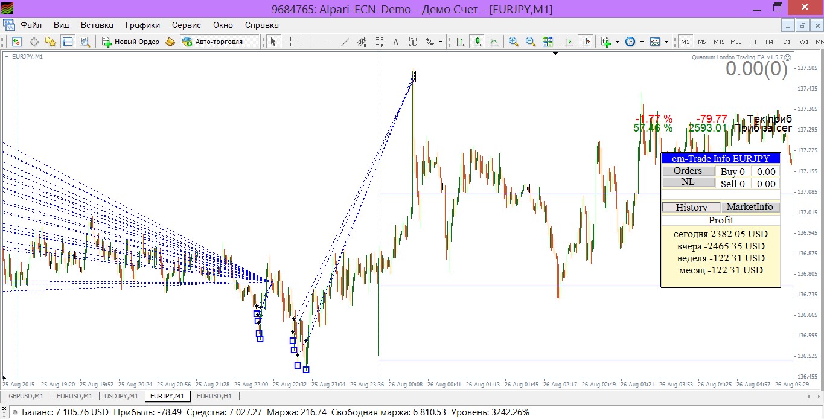Switch to the EURUSD,H1 chart tab
The height and width of the screenshot is (419, 824).
tap(214, 396)
